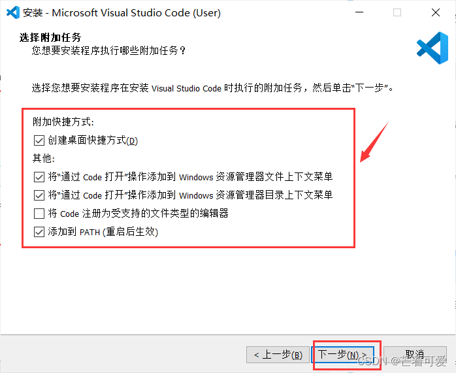Enable 将 Code 注册为受支持的文件类型的编辑器
Image resolution: width=456 pixels, height=373 pixels.
[39, 214]
